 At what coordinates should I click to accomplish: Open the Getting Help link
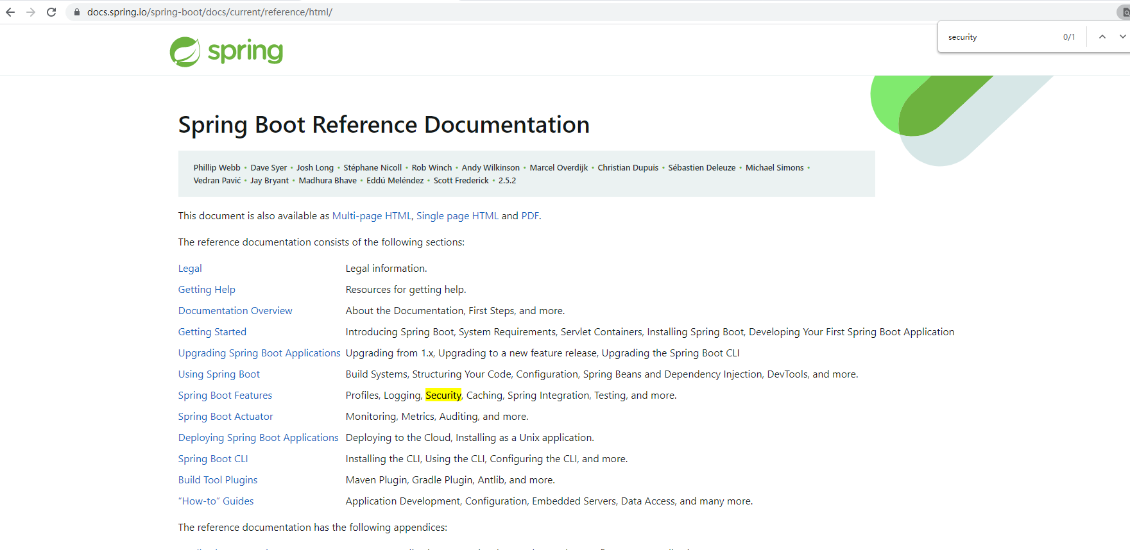pyautogui.click(x=207, y=290)
